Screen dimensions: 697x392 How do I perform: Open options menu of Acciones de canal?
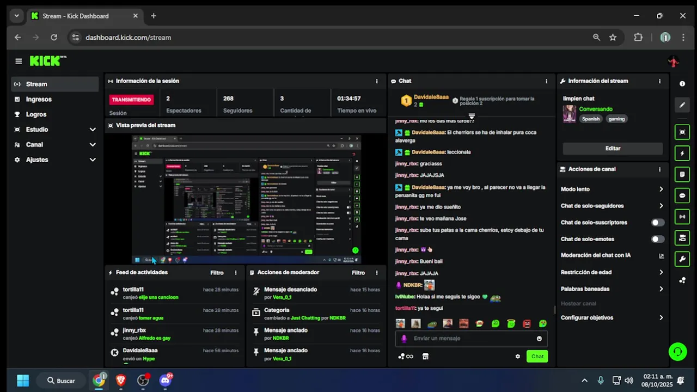click(659, 169)
